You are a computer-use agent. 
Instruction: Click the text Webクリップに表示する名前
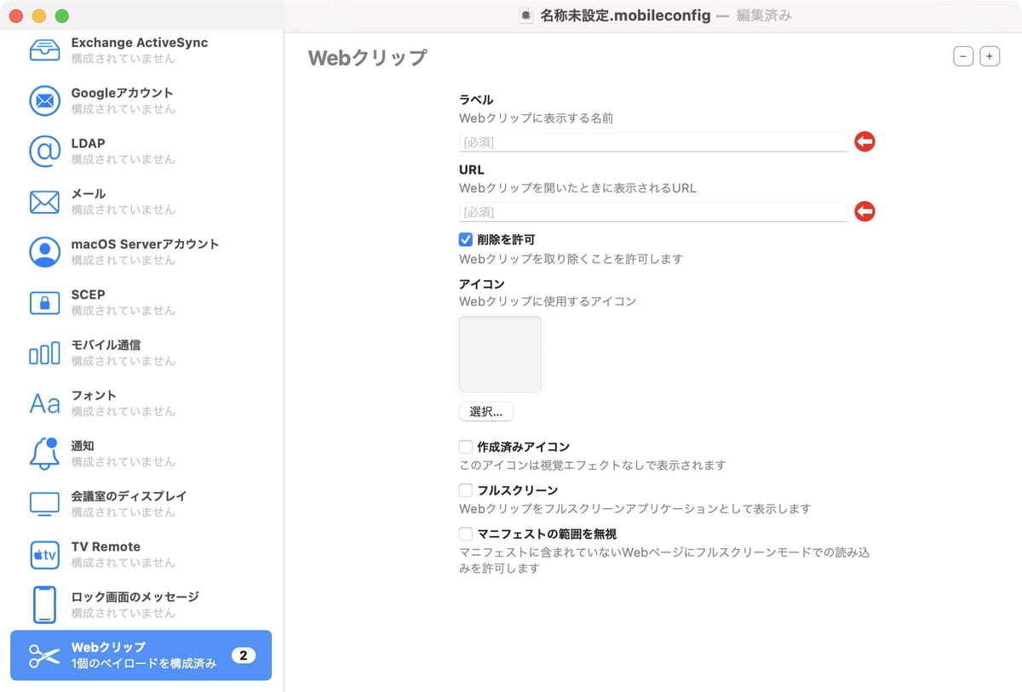tap(536, 118)
